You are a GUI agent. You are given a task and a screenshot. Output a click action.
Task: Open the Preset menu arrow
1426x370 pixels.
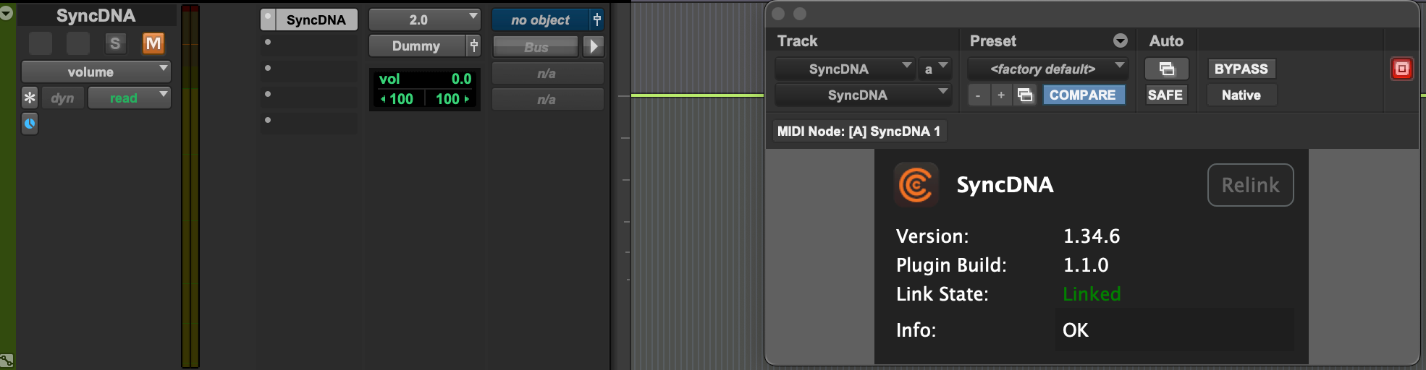(1120, 40)
